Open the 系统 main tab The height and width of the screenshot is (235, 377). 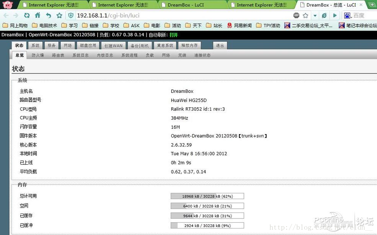[x=35, y=45]
